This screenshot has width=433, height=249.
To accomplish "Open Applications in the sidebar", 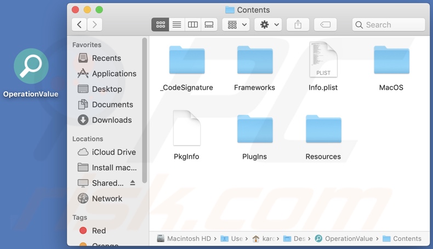I will [x=113, y=73].
